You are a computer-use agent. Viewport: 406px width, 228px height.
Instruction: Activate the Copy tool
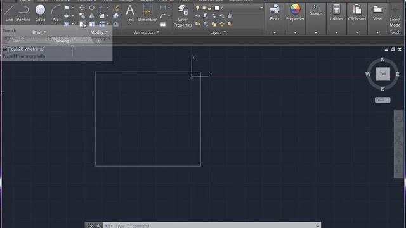click(82, 16)
